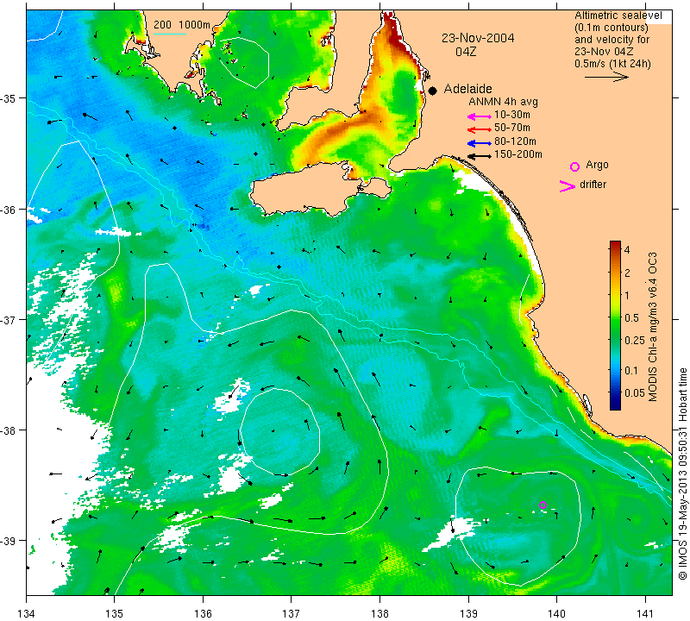Click the black 150-200m arrow in legend
Screen dimensions: 690x621
coord(480,156)
